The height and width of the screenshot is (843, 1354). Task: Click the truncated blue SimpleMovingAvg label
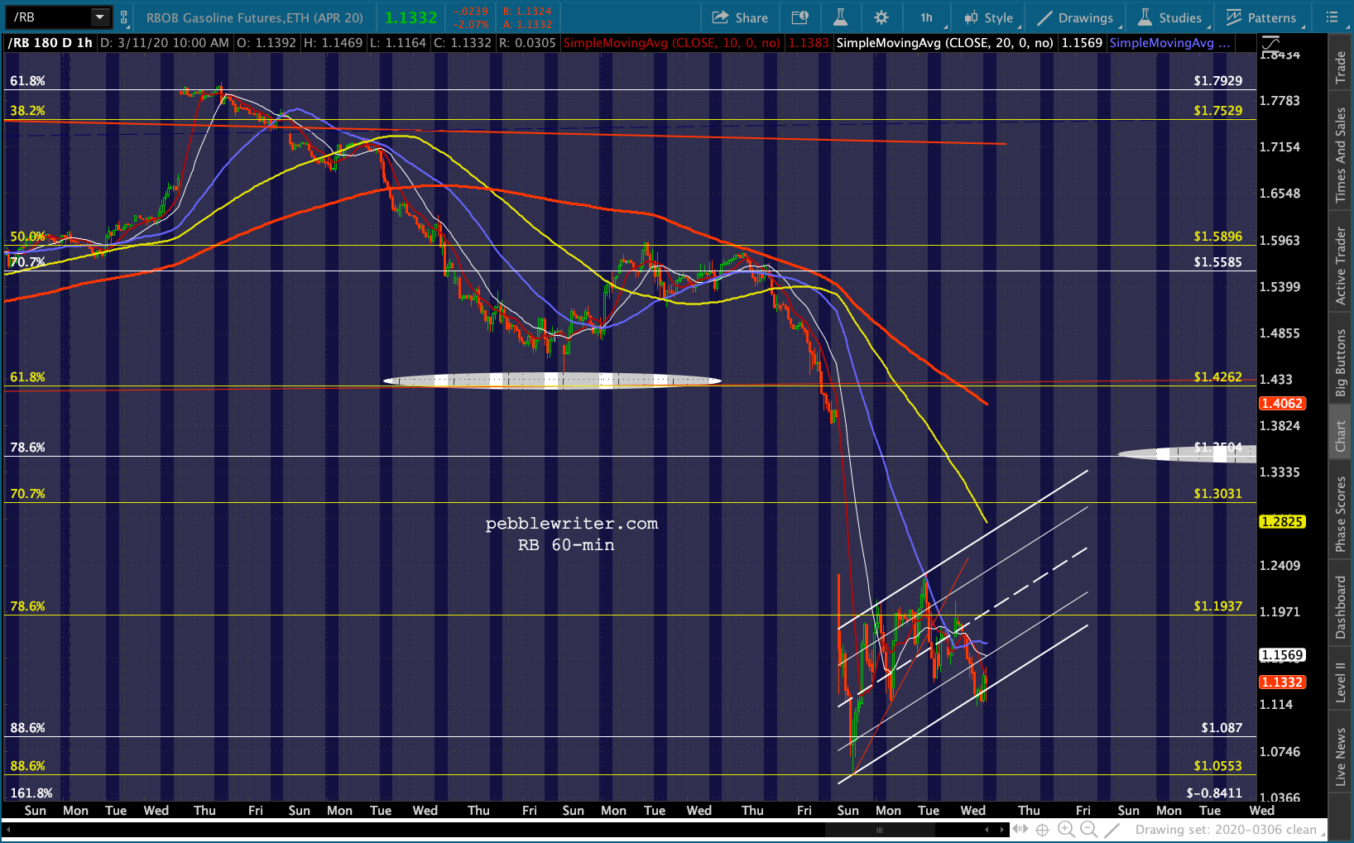pos(1169,43)
